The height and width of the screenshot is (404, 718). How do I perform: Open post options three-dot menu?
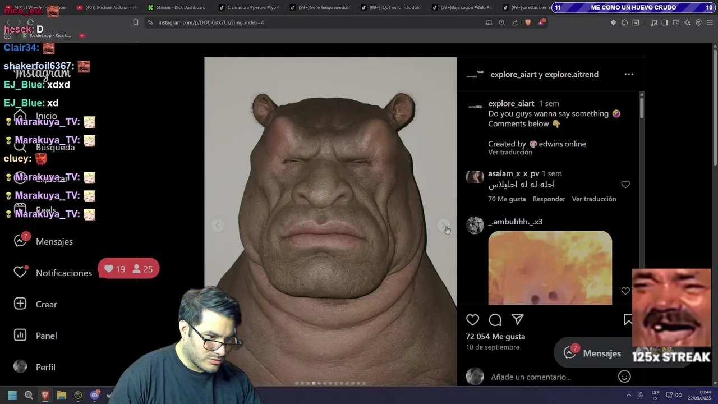pos(629,74)
